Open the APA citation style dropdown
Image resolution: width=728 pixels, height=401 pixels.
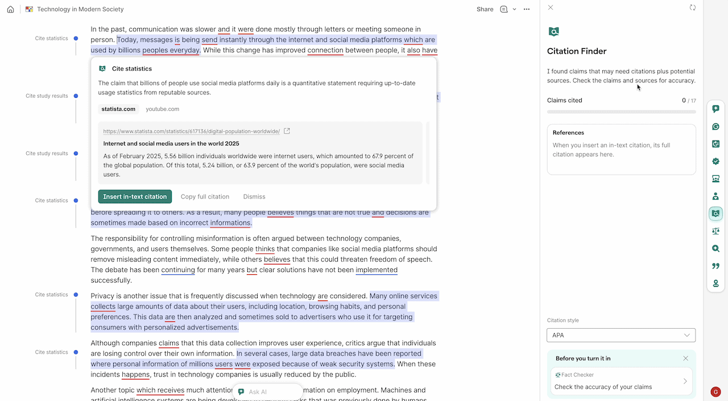tap(621, 335)
